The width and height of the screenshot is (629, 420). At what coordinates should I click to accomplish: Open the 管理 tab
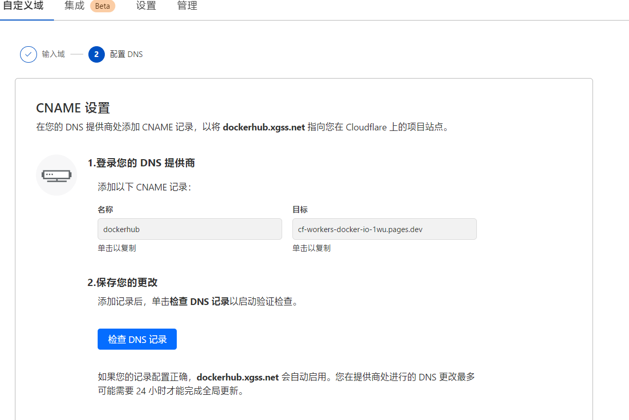tap(187, 6)
